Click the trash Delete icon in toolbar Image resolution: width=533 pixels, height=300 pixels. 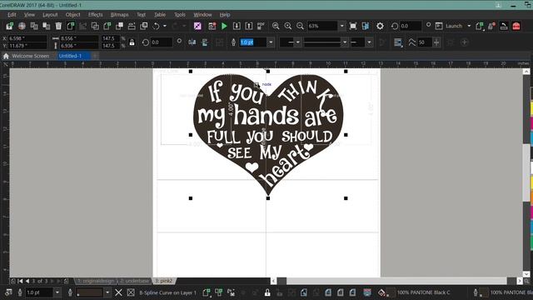(x=58, y=26)
